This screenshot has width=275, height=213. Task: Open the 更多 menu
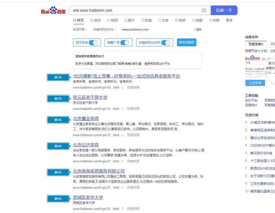pos(229,20)
